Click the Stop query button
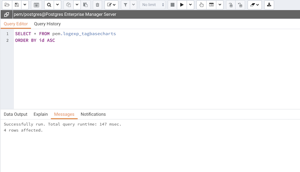The image size is (300, 172). [x=173, y=5]
